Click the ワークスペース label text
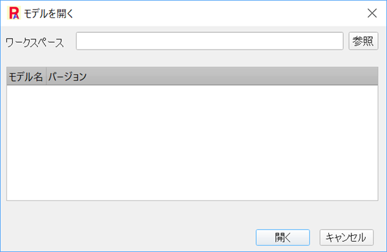This screenshot has height=252, width=387. tap(35, 43)
